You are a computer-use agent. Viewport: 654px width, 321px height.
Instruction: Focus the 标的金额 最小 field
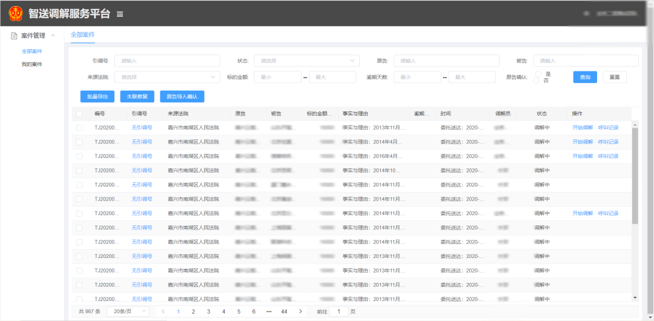(277, 78)
